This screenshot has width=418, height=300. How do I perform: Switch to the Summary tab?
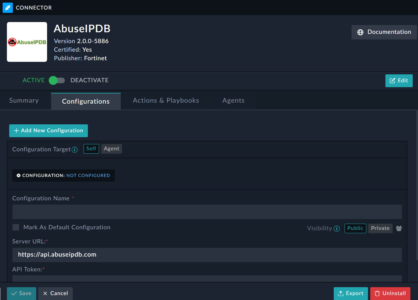tap(24, 101)
